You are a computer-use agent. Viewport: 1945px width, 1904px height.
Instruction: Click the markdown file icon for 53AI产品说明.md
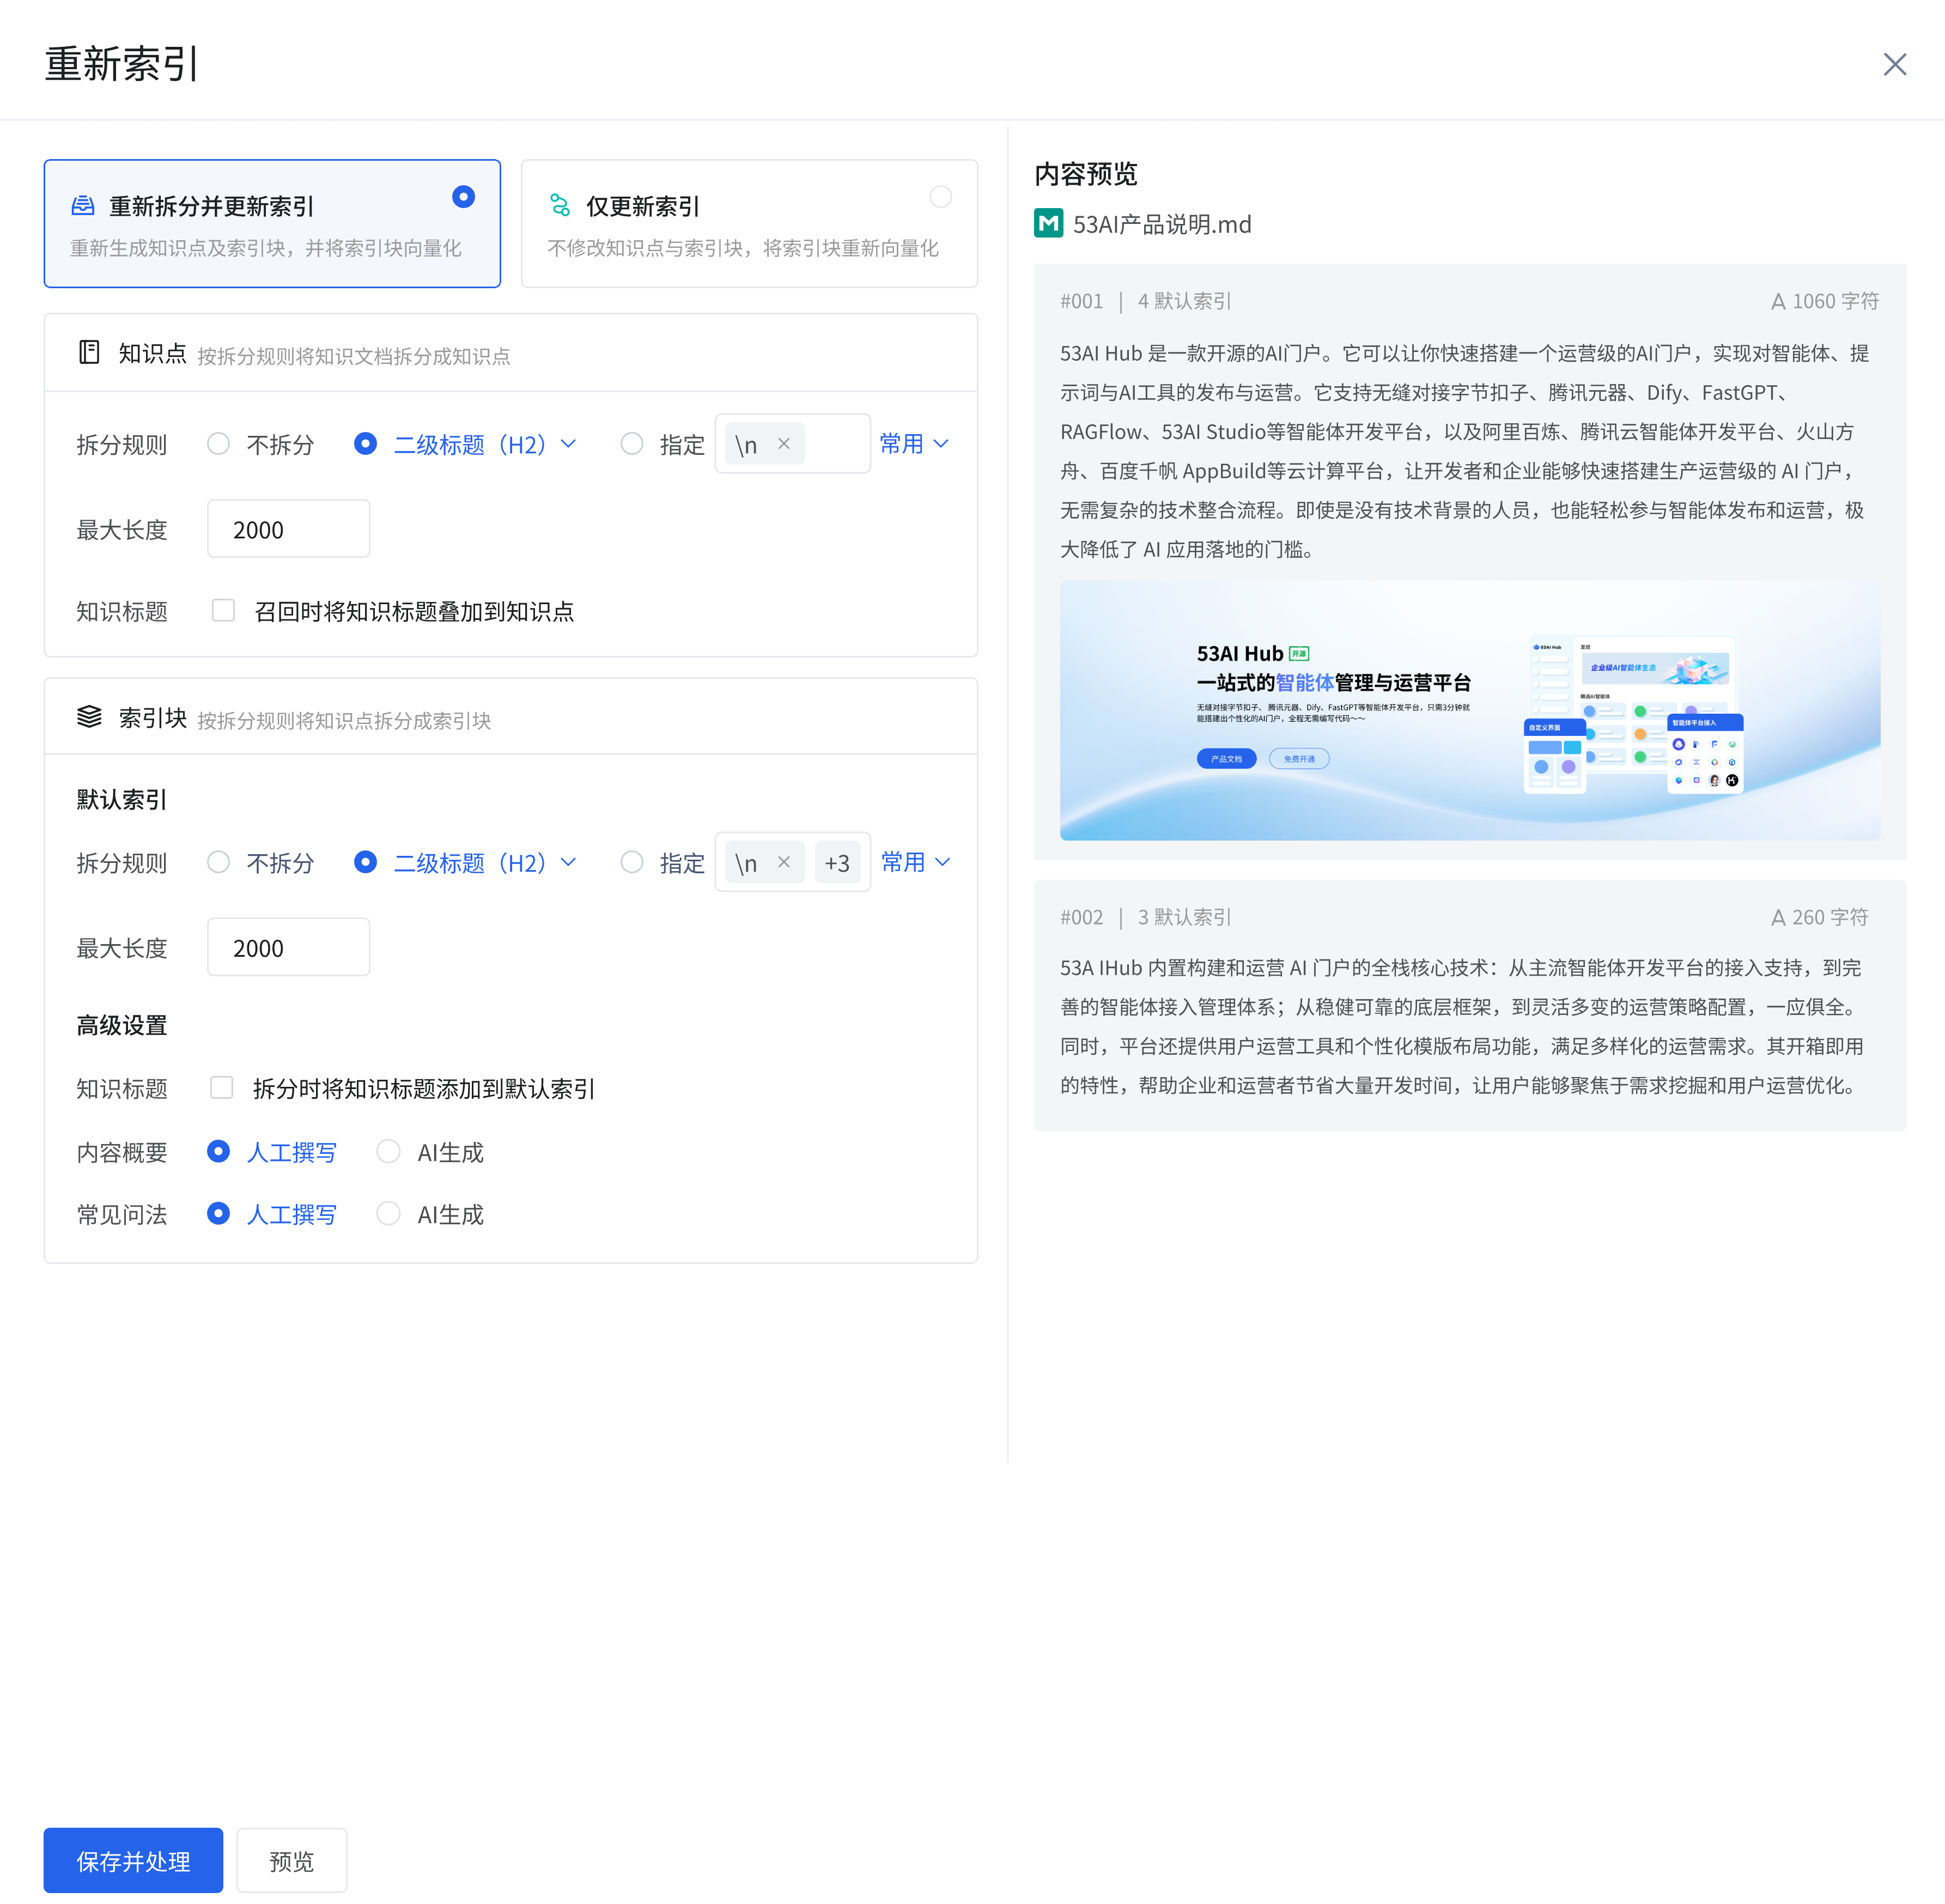pyautogui.click(x=1048, y=223)
